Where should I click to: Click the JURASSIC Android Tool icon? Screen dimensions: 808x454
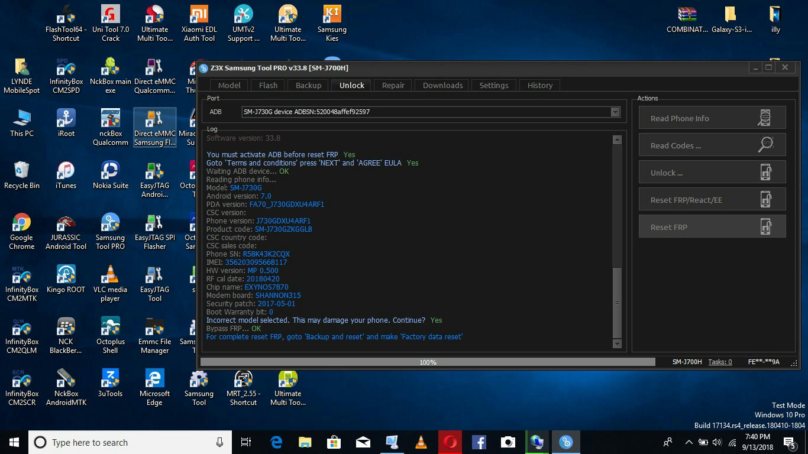pyautogui.click(x=66, y=232)
